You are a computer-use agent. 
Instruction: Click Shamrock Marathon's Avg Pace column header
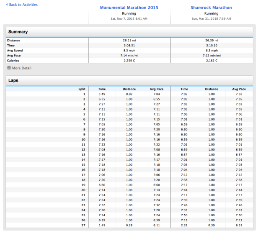coord(239,89)
